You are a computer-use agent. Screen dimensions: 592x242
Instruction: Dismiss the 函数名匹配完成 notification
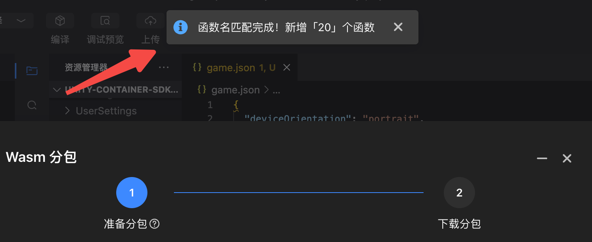pos(398,27)
